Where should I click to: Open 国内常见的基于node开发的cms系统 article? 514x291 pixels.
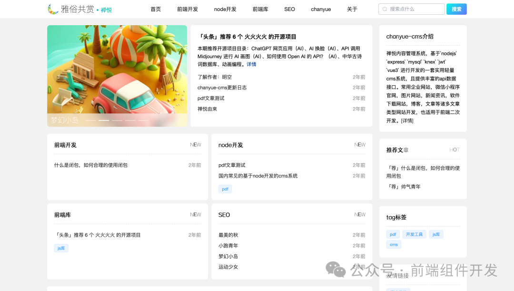tap(258, 176)
